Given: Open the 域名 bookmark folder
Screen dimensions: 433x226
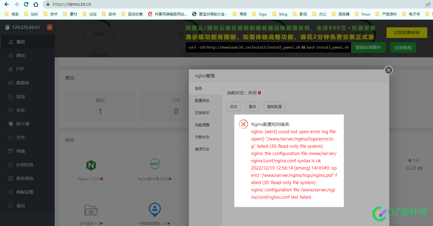Looking at the screenshot, I should tap(12, 14).
